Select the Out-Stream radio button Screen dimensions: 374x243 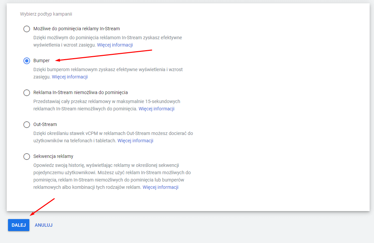click(27, 125)
